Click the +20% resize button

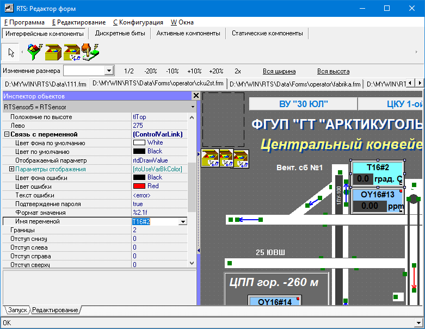(x=216, y=71)
